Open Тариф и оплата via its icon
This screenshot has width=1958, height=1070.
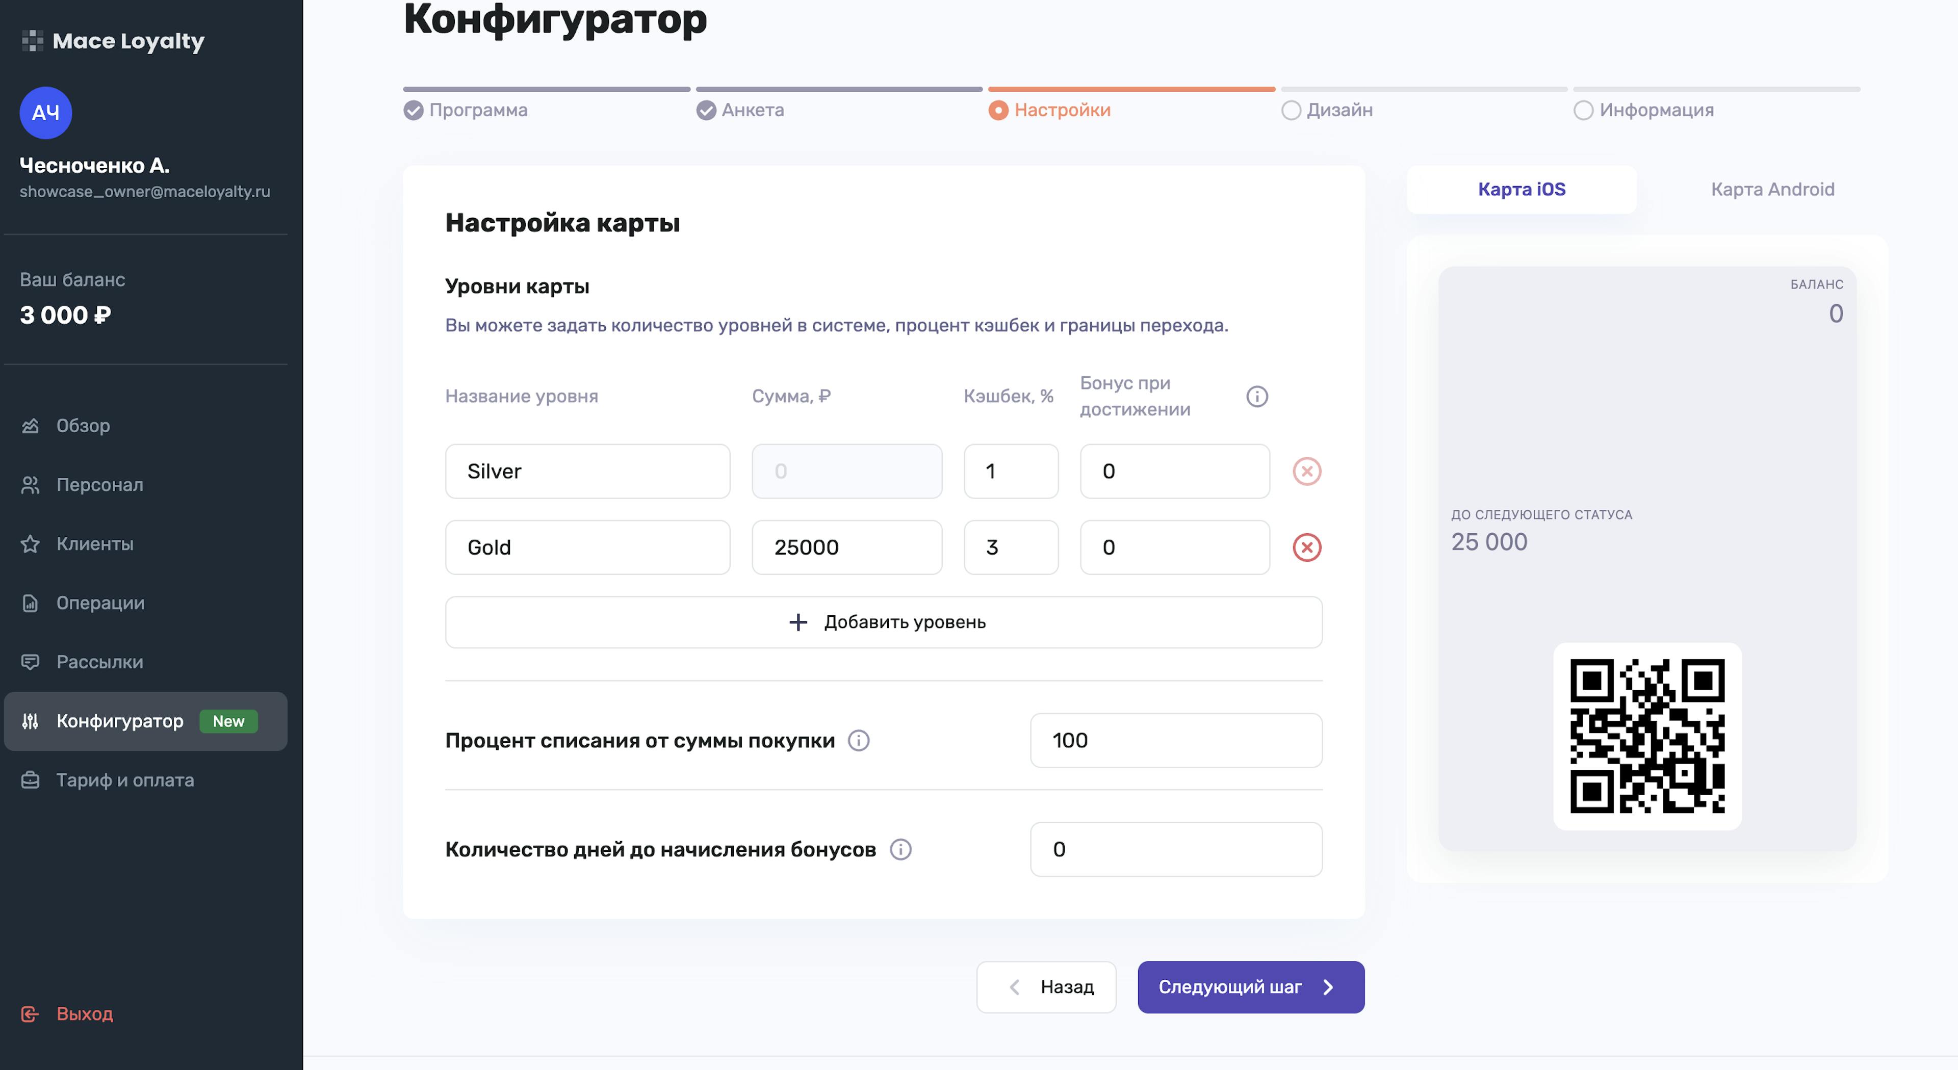click(31, 780)
